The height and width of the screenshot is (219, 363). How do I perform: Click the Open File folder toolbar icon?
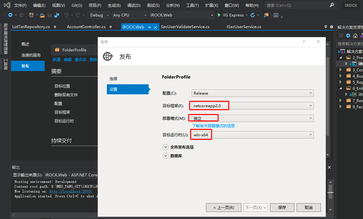coord(42,15)
